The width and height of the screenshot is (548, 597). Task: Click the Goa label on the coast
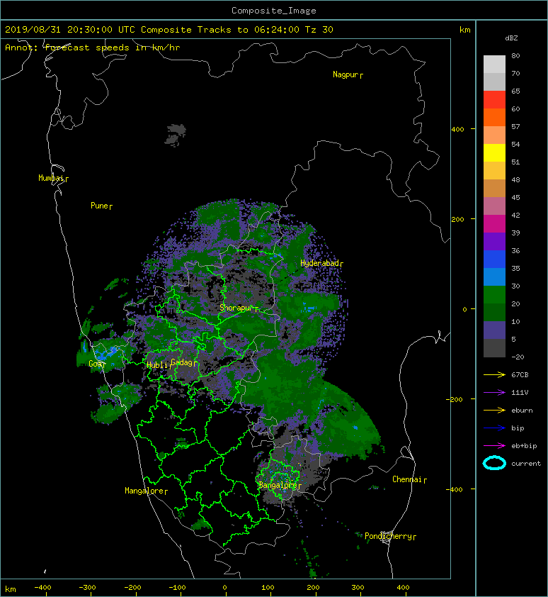(96, 364)
